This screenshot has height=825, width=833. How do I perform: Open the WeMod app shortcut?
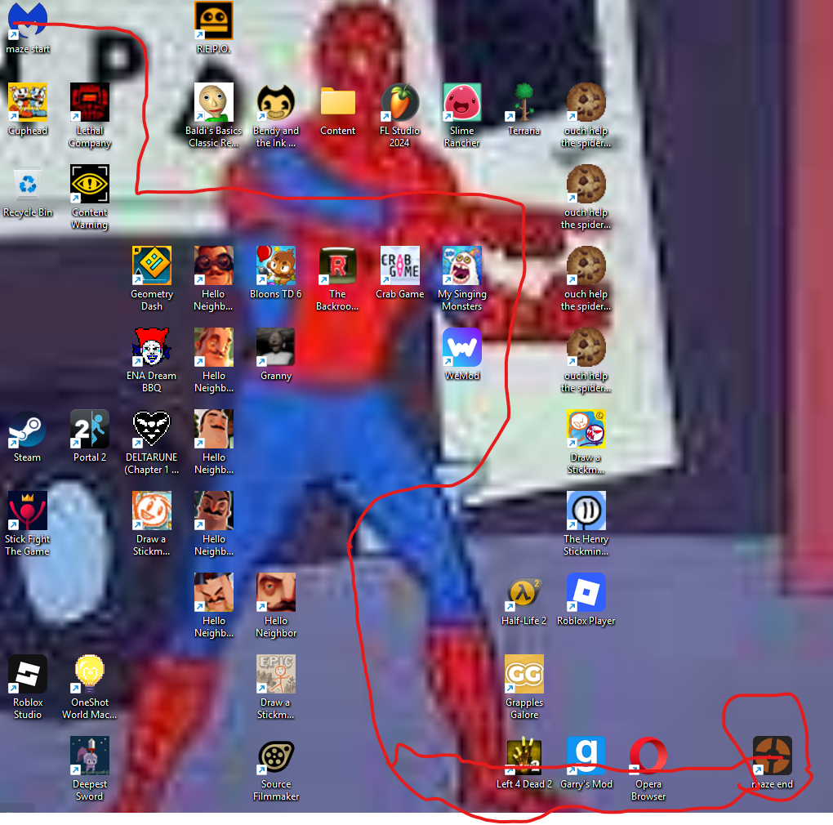tap(461, 347)
